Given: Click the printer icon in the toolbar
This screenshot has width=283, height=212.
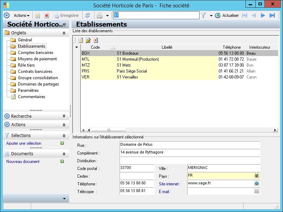Looking at the screenshot, I should point(100,15).
